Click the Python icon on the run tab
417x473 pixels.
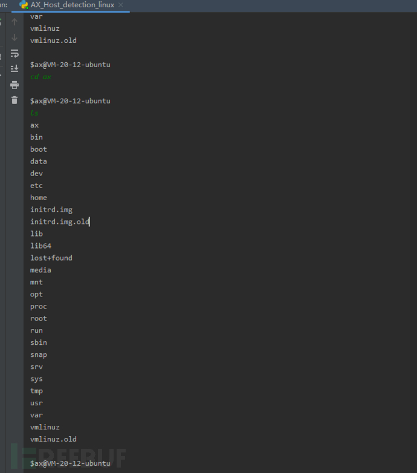pos(24,5)
